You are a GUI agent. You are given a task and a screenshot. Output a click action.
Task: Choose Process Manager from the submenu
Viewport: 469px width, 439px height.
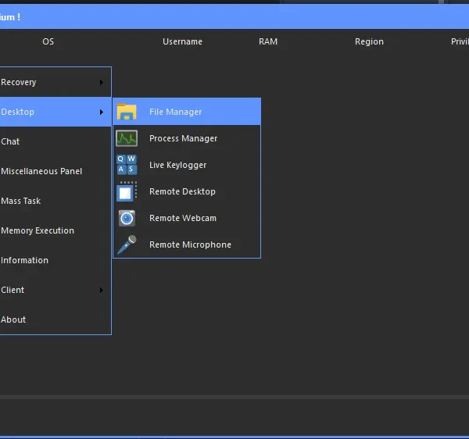point(187,138)
